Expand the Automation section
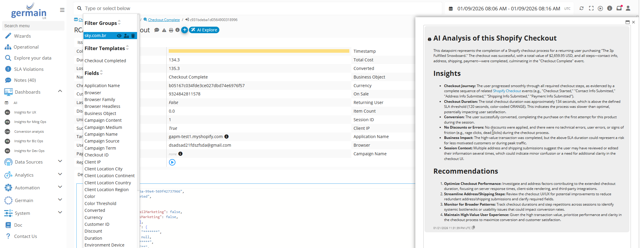Viewport: 640px width, 248px height. click(x=60, y=187)
